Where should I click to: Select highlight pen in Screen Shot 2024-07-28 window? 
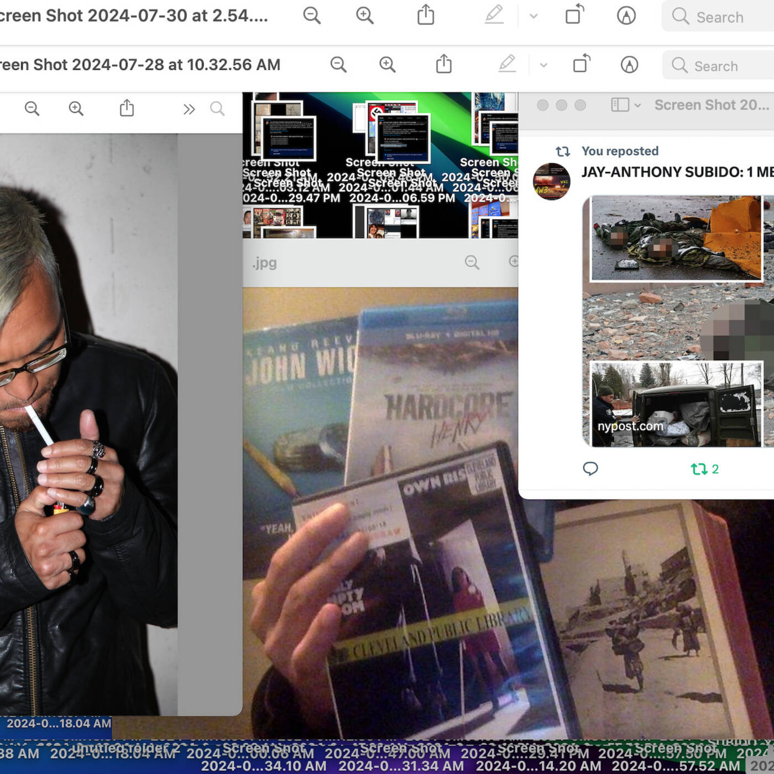click(507, 64)
